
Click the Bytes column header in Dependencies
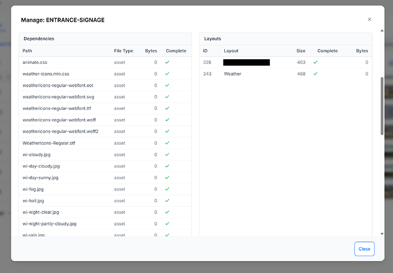click(151, 51)
